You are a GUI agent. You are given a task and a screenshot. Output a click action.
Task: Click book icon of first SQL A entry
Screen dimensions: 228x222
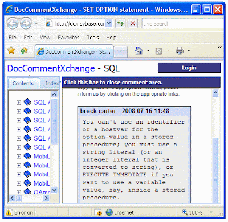pos(27,102)
